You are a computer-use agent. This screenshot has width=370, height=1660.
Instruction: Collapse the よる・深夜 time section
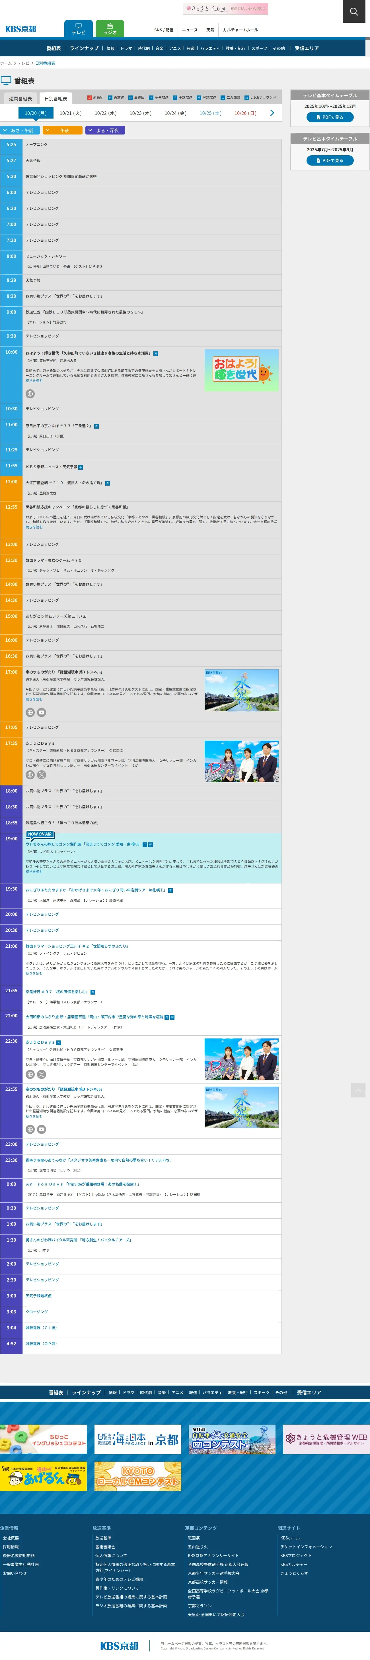(106, 130)
